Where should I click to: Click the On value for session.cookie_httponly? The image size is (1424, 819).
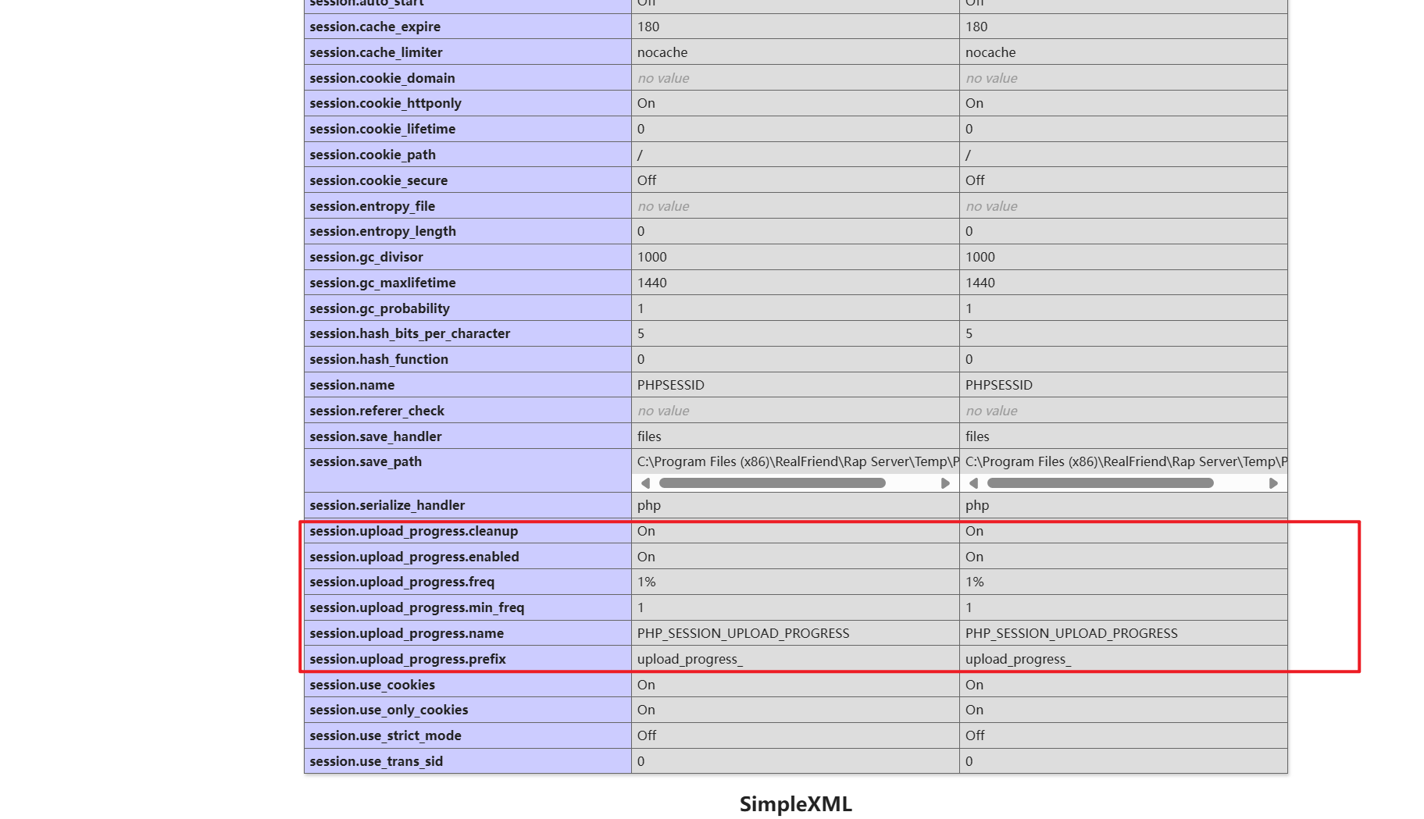coord(646,102)
